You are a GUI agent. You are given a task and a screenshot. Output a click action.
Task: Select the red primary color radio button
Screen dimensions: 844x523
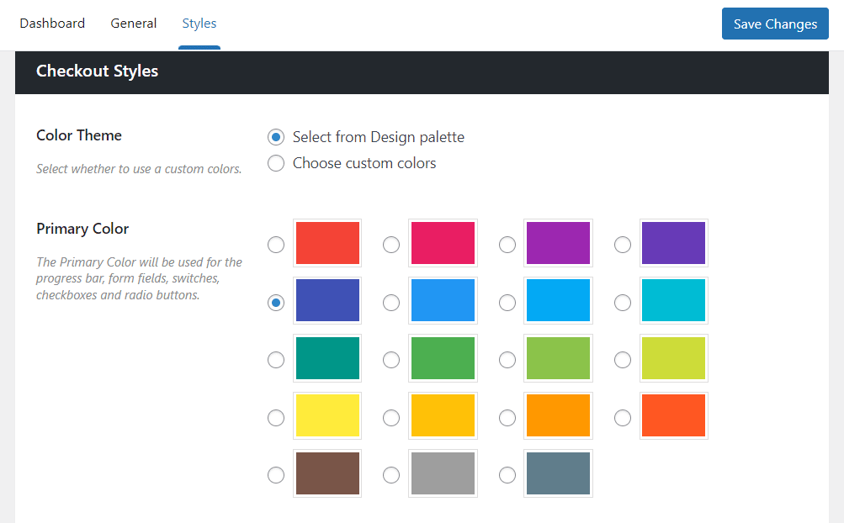(x=276, y=245)
